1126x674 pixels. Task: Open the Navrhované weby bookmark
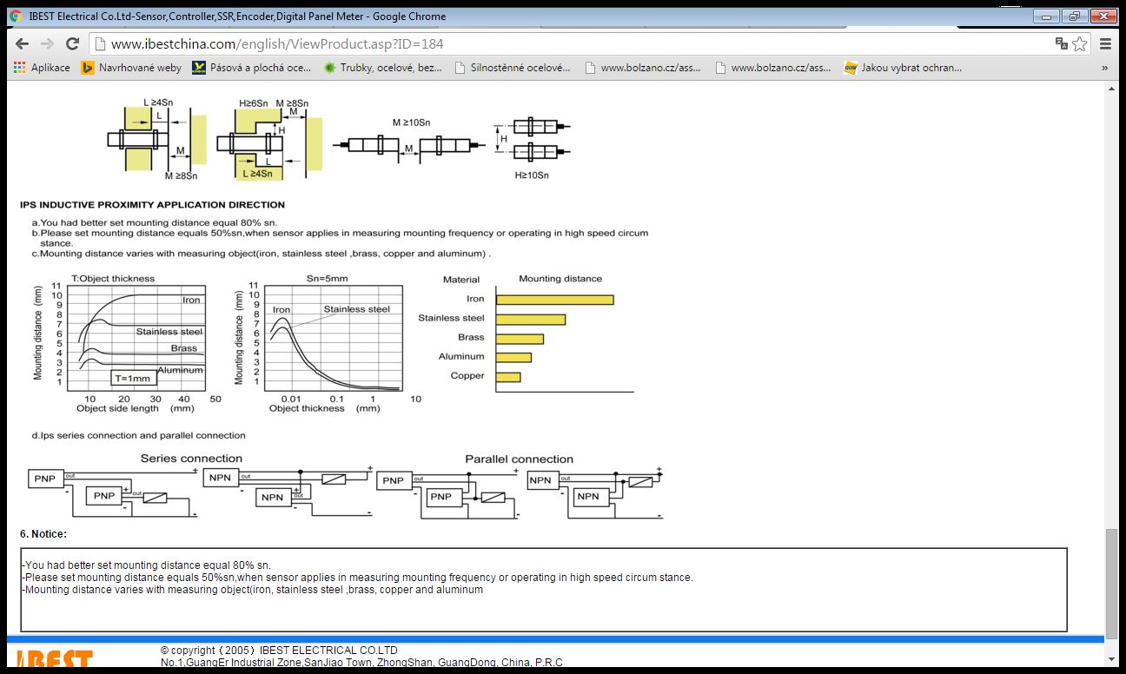click(x=131, y=68)
